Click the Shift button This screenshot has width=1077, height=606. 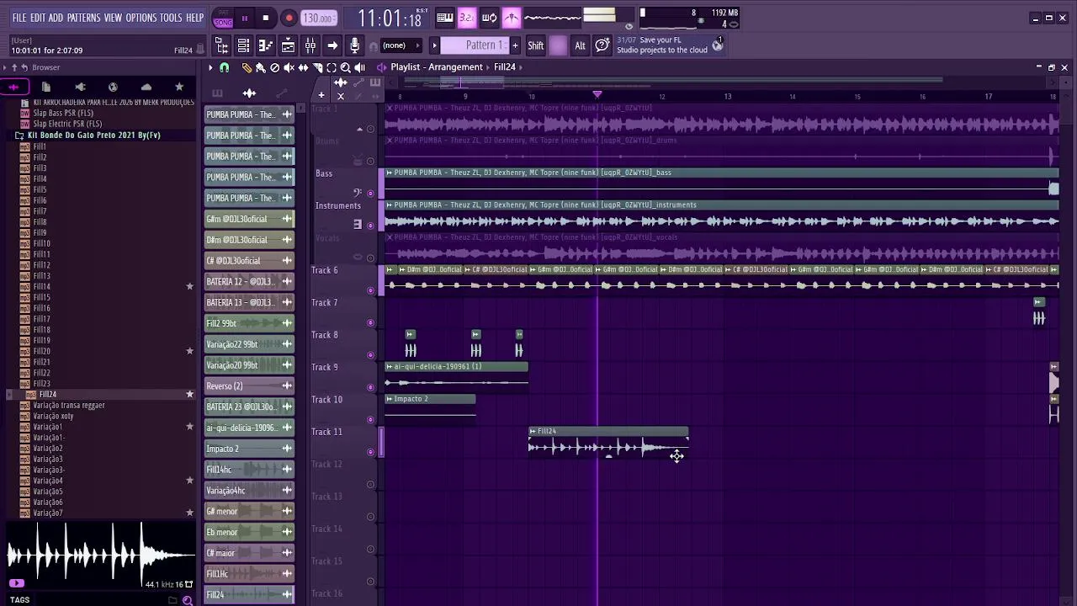[536, 45]
